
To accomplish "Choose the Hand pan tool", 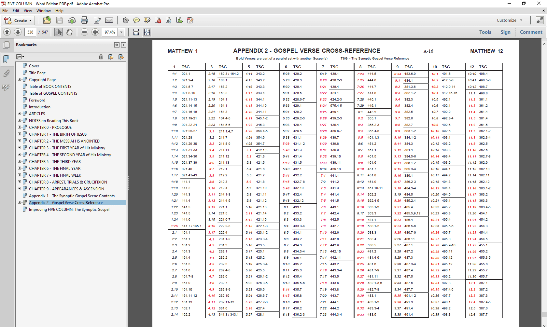I will (69, 32).
